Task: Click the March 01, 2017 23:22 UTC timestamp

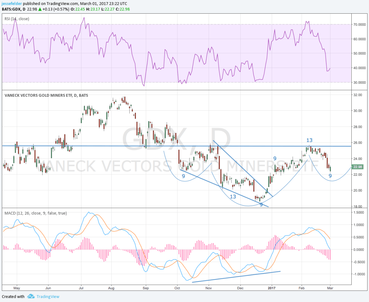Action: point(103,4)
